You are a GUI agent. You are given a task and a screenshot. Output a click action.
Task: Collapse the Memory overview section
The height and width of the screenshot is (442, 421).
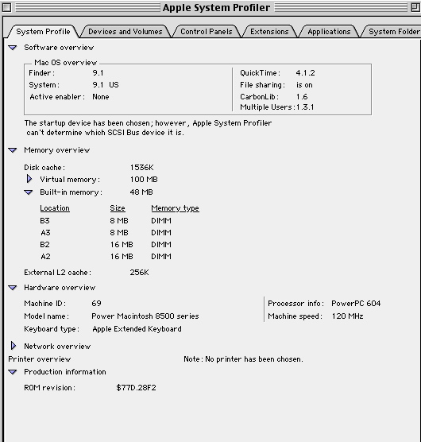[x=13, y=150]
